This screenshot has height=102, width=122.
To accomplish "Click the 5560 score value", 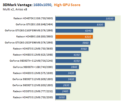I will 84,49.
